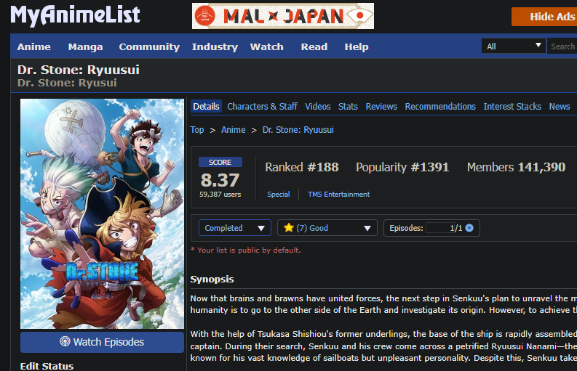Screen dimensions: 577x371
Task: Open the Reviews tab
Action: click(x=381, y=107)
